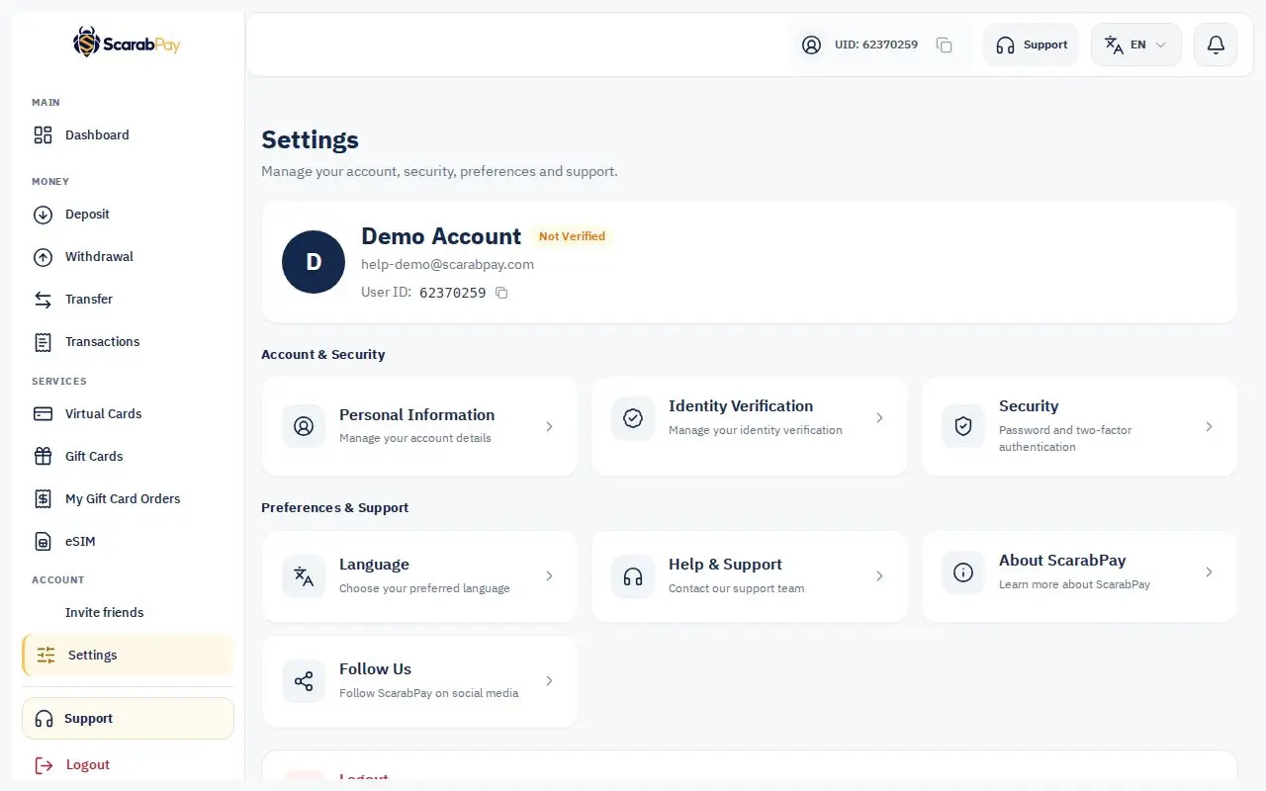Click the help-demo@scarabpay.com email
This screenshot has height=791, width=1266.
tap(447, 265)
